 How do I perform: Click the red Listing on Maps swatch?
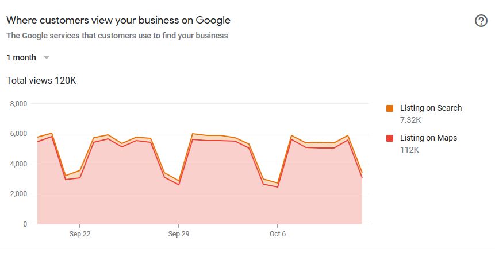(x=390, y=138)
